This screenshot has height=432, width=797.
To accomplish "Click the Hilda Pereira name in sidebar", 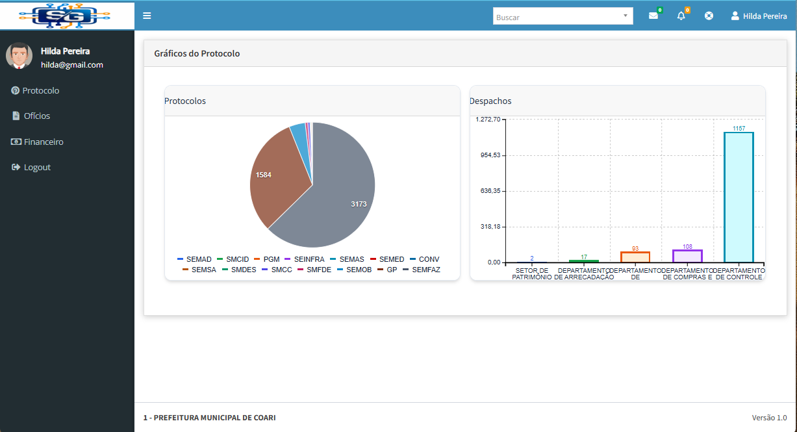I will pyautogui.click(x=65, y=51).
